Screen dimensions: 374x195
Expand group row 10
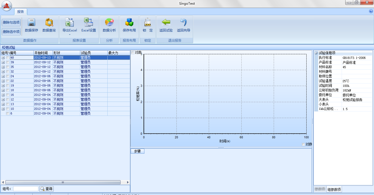point(3,109)
